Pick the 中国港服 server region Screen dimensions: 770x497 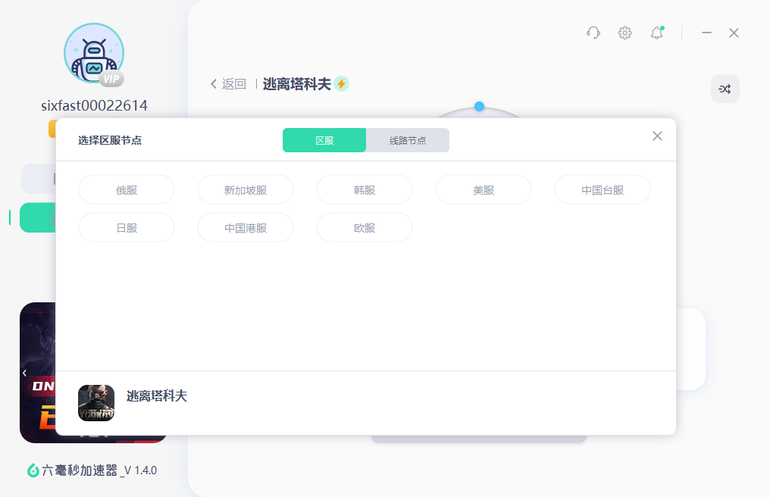point(246,227)
